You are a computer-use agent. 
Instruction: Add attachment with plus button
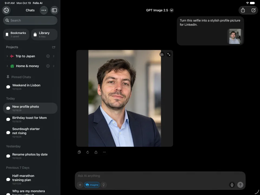pyautogui.click(x=80, y=185)
